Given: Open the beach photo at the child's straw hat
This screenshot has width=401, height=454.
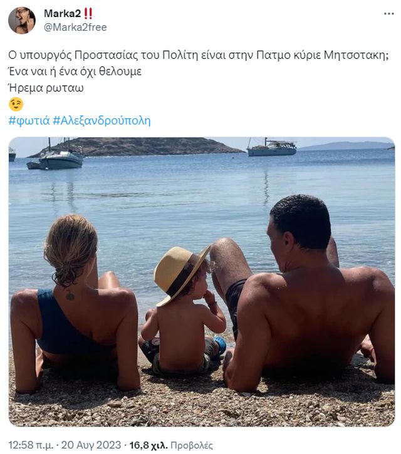Looking at the screenshot, I should coord(181,274).
